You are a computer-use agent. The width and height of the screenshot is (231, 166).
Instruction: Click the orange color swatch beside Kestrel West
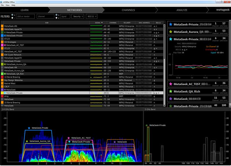pos(2,83)
